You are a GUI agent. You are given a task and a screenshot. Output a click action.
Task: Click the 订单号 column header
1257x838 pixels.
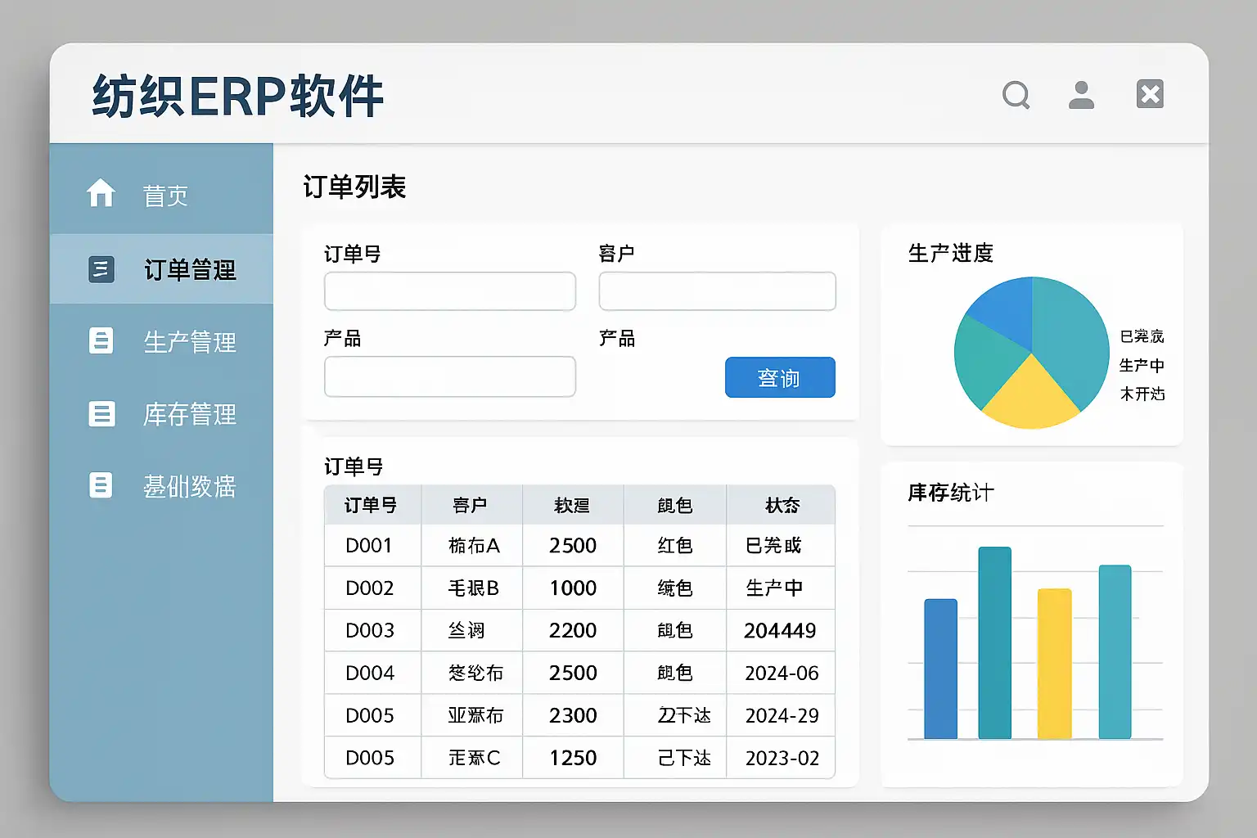point(371,505)
